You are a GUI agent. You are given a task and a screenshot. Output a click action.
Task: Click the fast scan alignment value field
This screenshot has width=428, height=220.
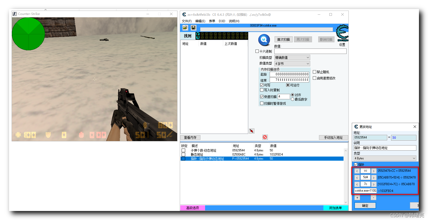tap(284, 96)
